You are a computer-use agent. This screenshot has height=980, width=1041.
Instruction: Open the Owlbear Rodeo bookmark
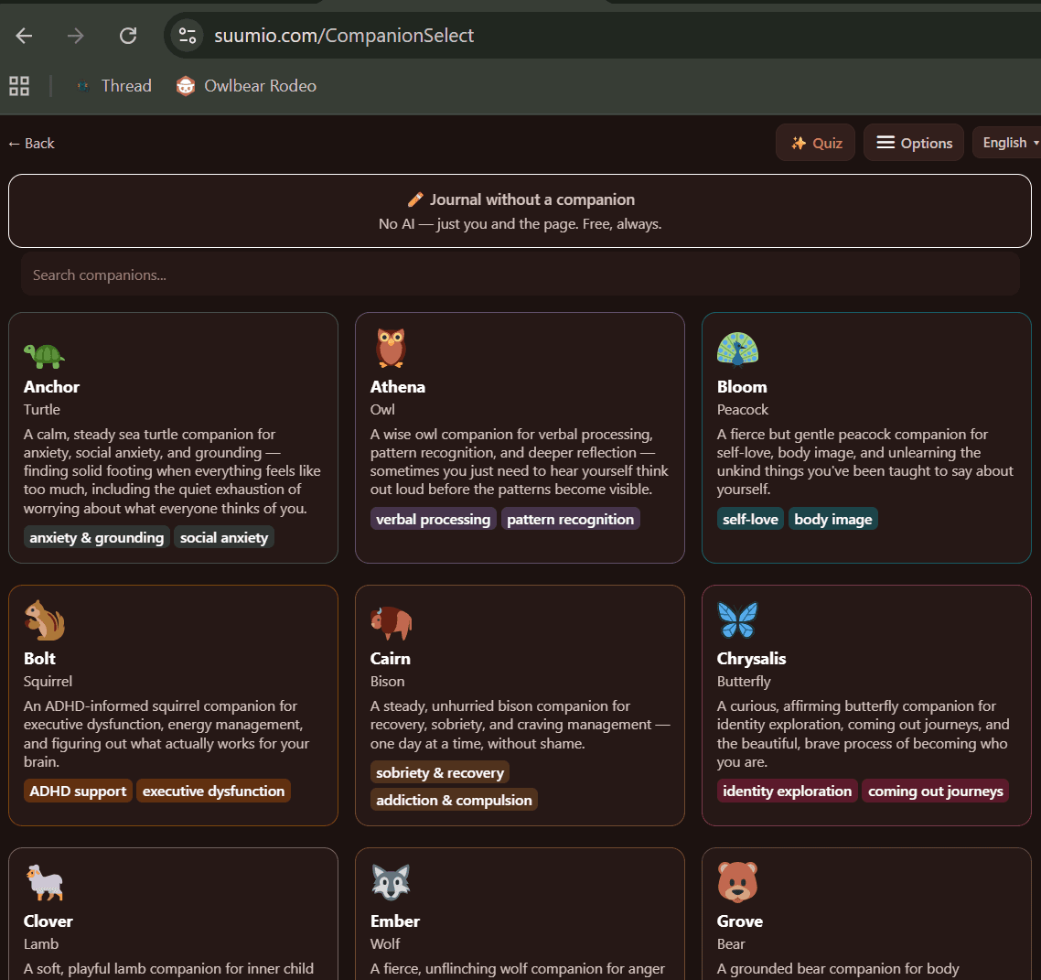246,86
